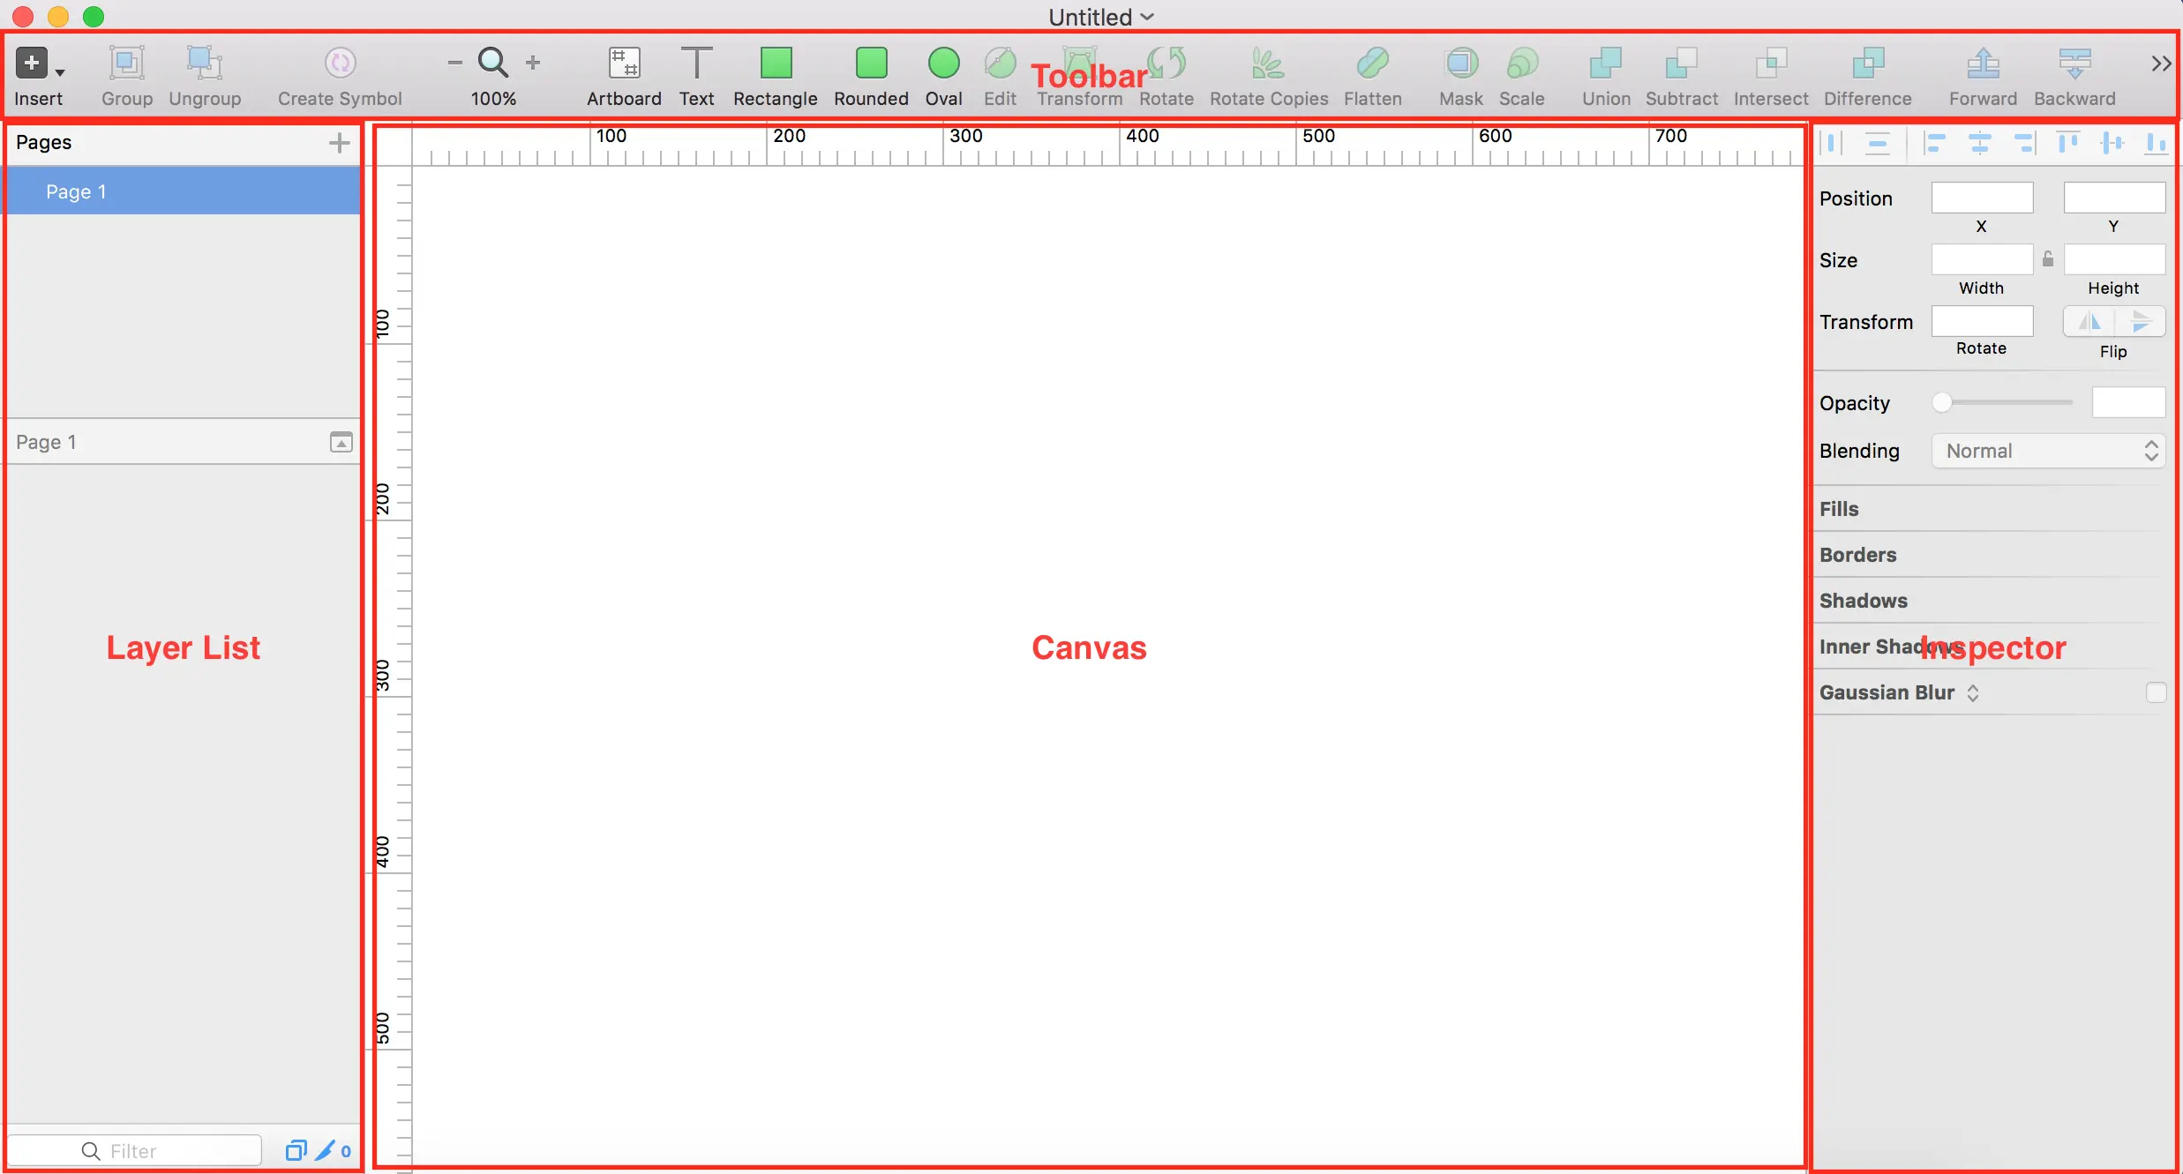2183x1174 pixels.
Task: Toggle the size proportion lock
Action: [2048, 259]
